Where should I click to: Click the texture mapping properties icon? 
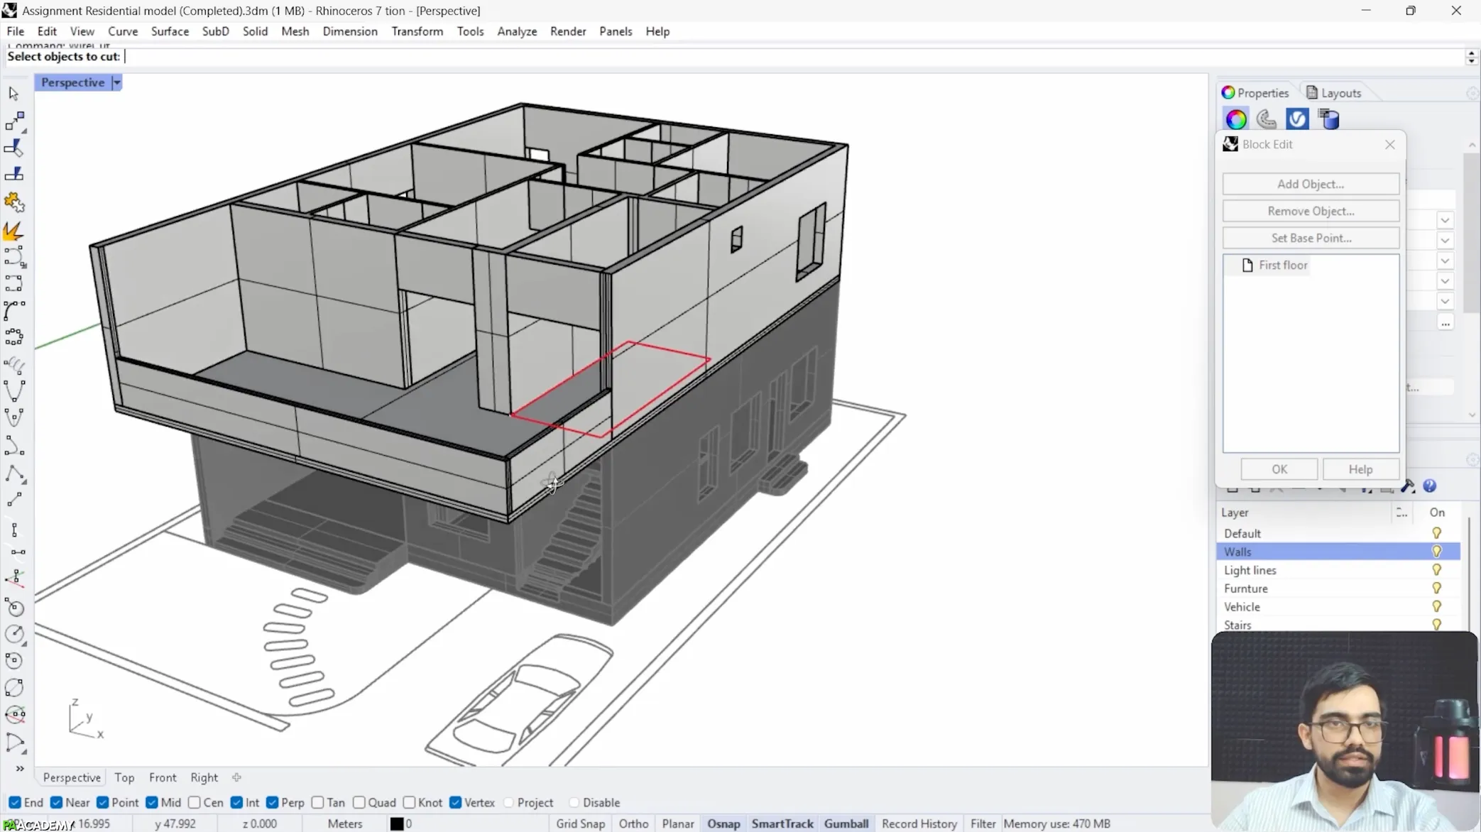coord(1266,119)
